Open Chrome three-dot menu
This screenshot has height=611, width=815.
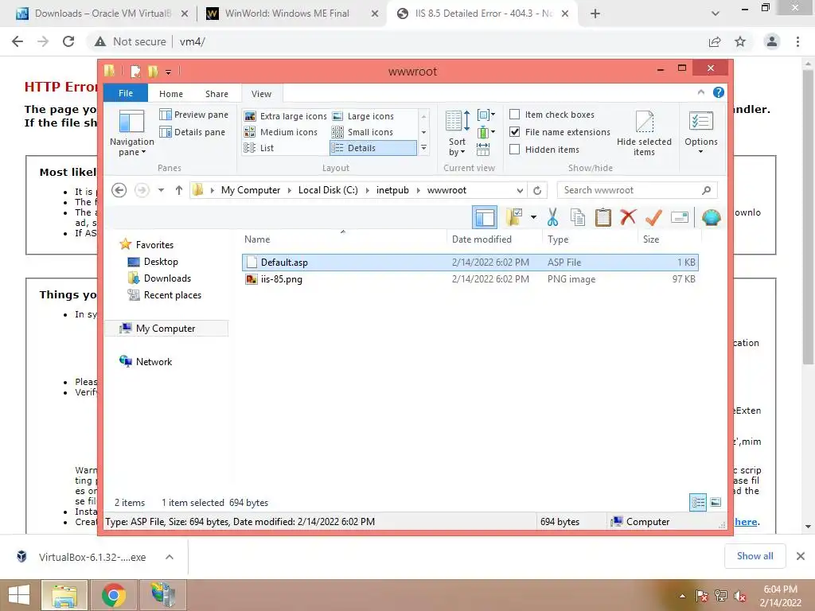pyautogui.click(x=797, y=41)
